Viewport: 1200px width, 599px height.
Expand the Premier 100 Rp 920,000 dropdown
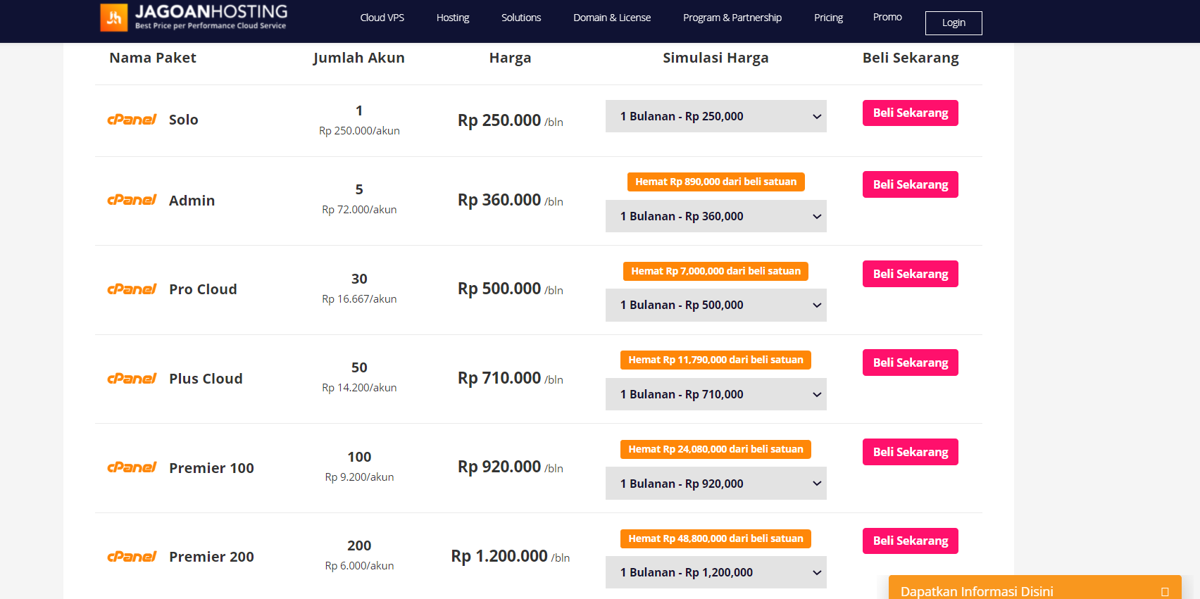click(716, 484)
